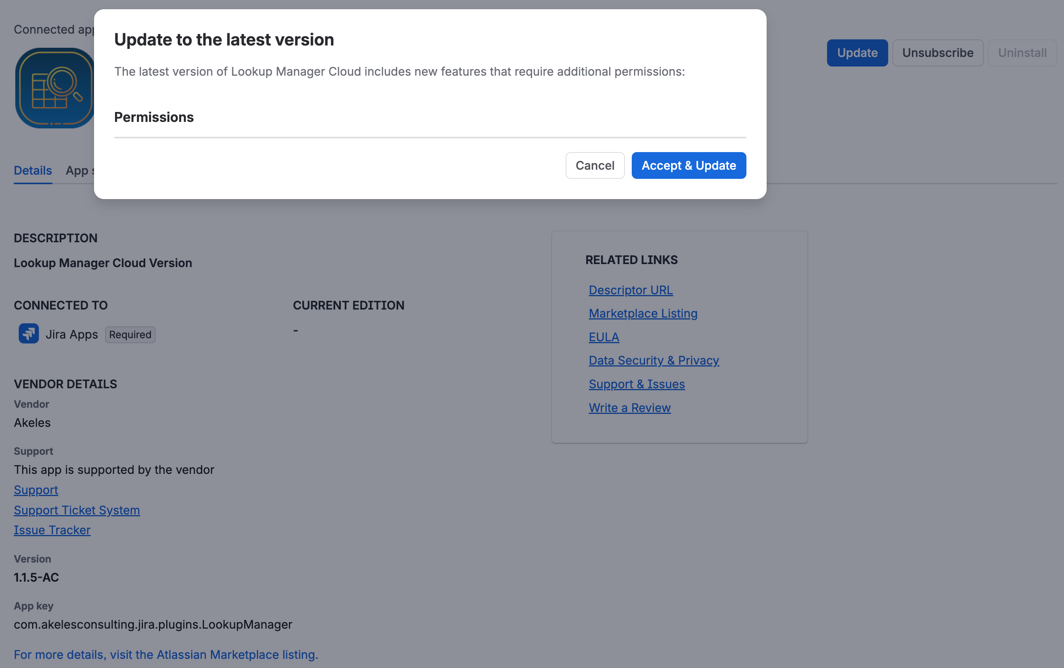Click the dialog title Update to the latest version
The height and width of the screenshot is (668, 1064).
(x=224, y=40)
